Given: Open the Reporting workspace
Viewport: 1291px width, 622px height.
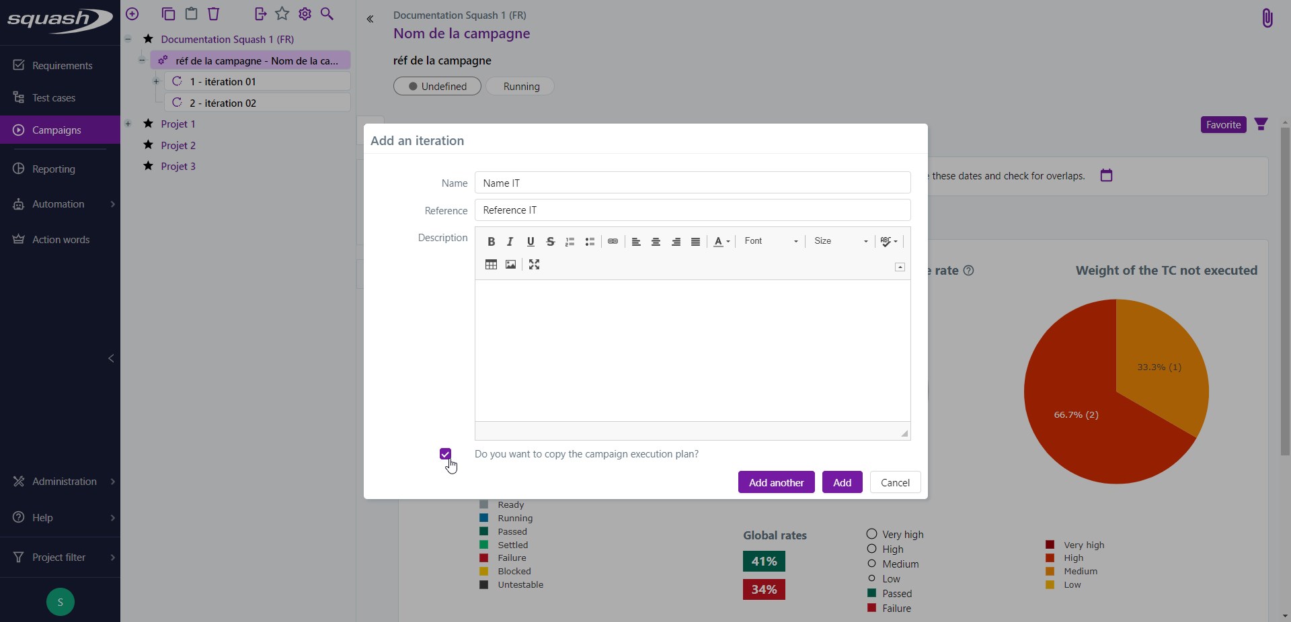Looking at the screenshot, I should coord(54,169).
